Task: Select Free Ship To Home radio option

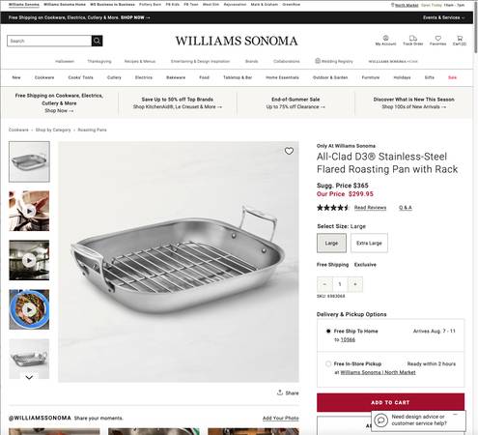Action: (x=328, y=331)
